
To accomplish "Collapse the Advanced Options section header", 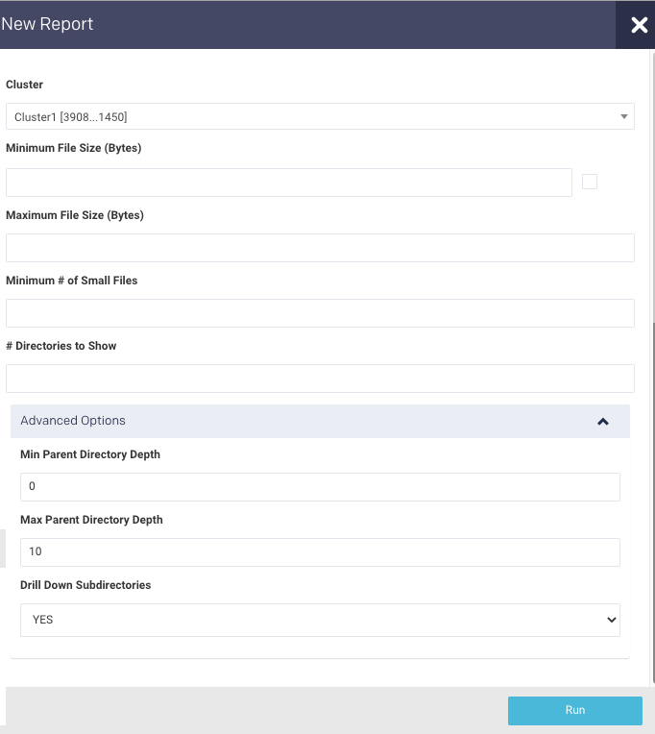I will click(x=320, y=422).
